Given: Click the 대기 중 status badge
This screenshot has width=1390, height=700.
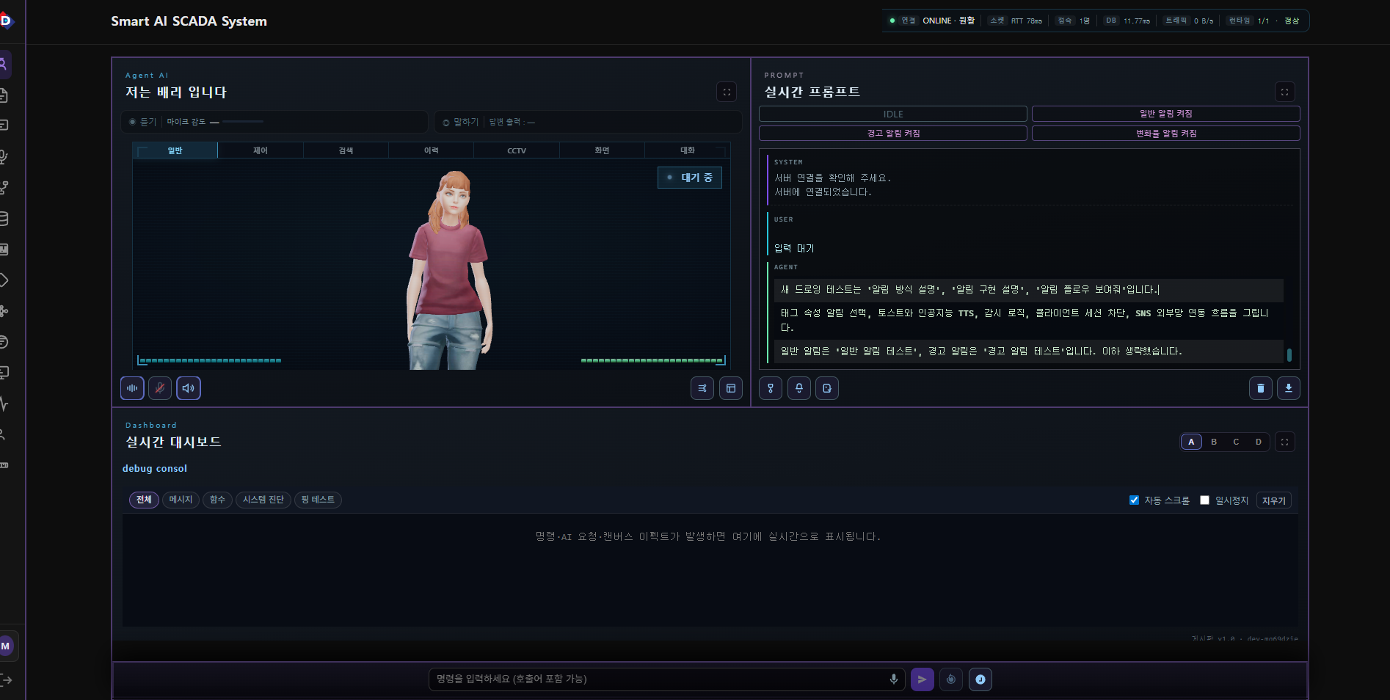Looking at the screenshot, I should pyautogui.click(x=690, y=178).
